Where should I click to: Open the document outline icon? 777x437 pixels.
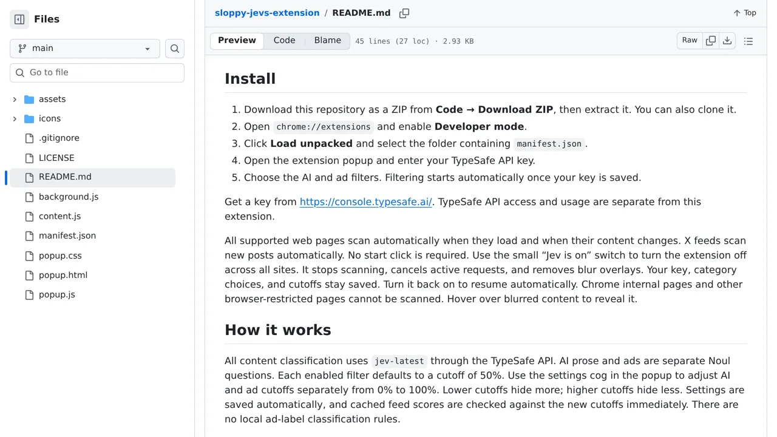(748, 41)
